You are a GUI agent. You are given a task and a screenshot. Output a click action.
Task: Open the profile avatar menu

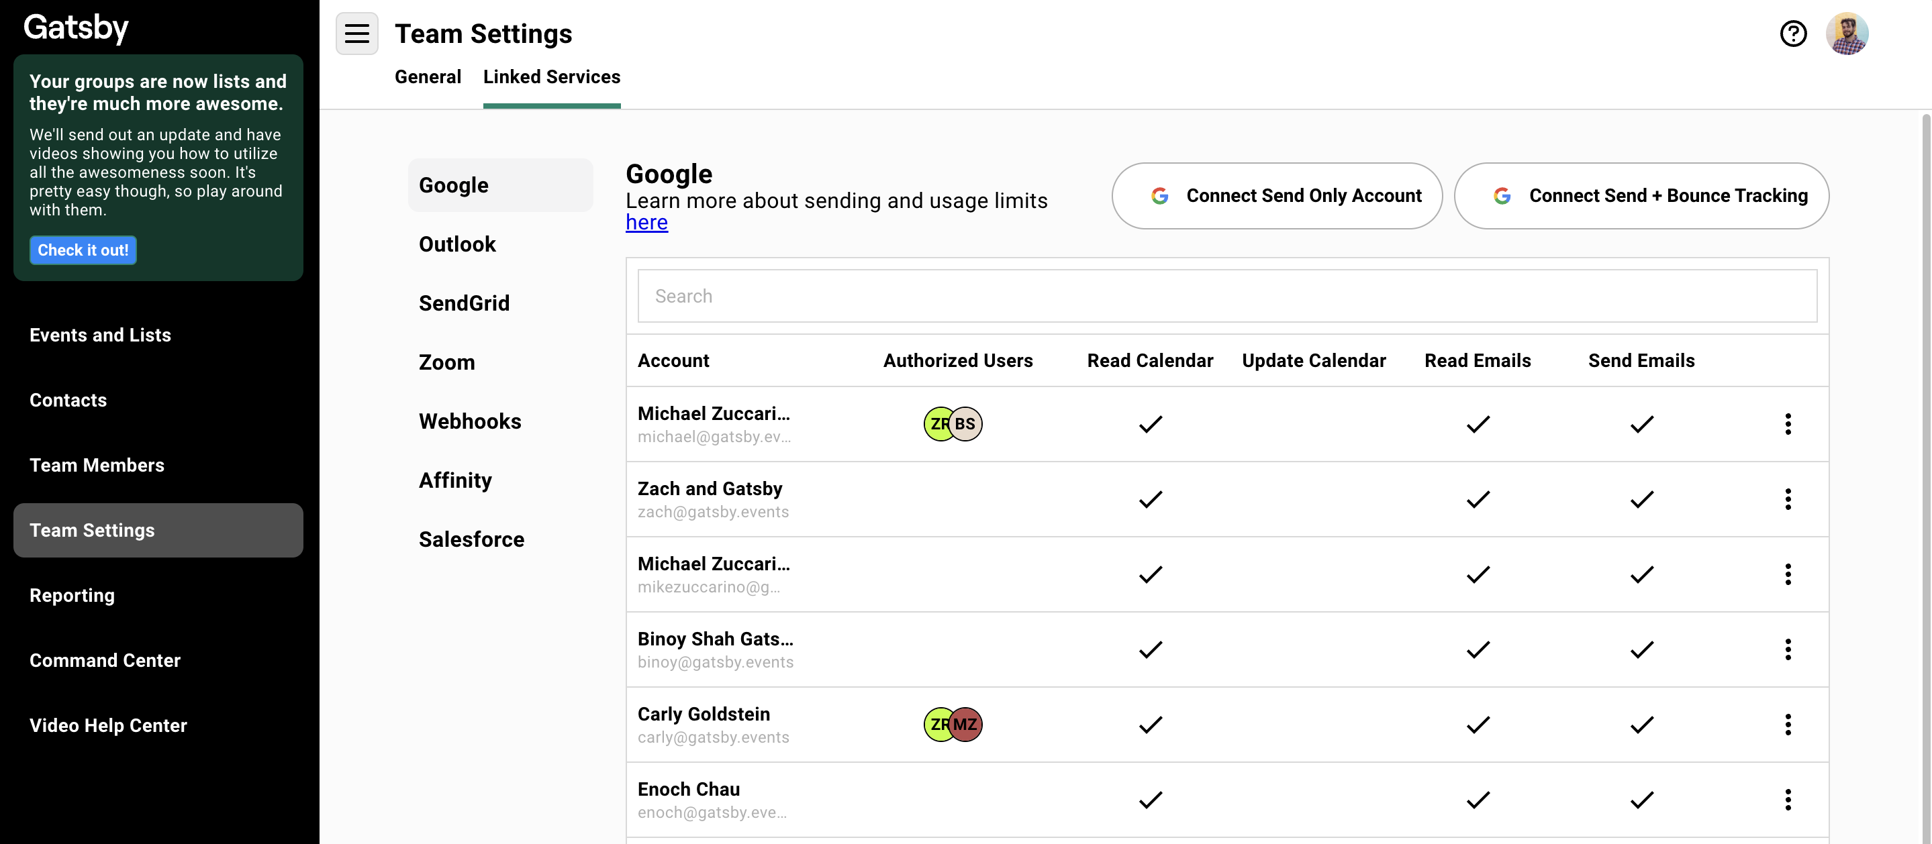[1848, 33]
